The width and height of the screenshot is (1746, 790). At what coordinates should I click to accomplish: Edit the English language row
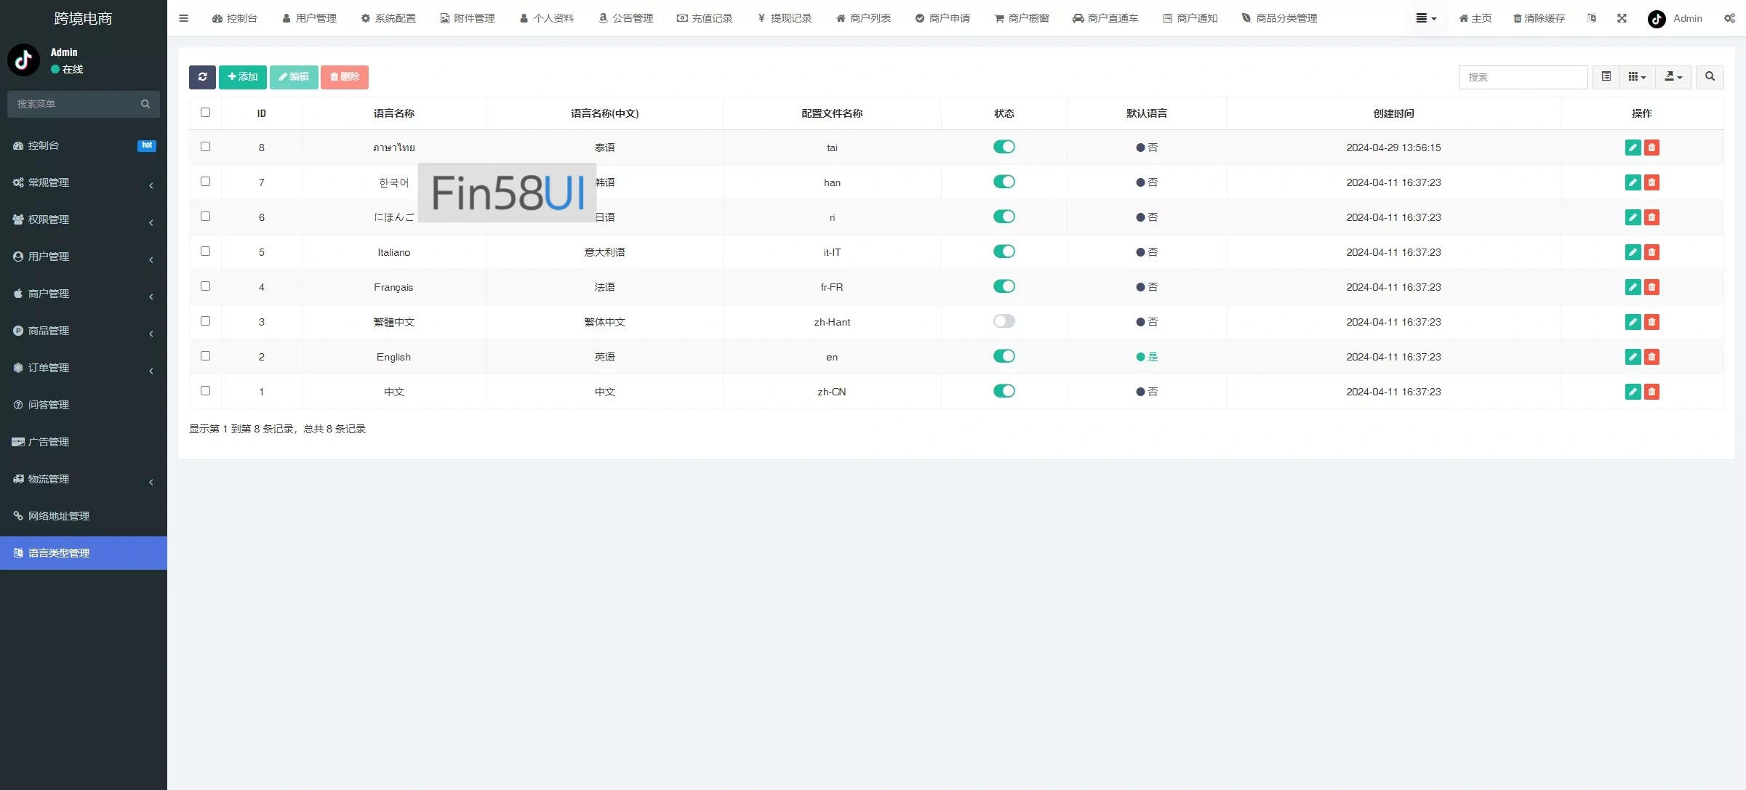(x=1633, y=357)
